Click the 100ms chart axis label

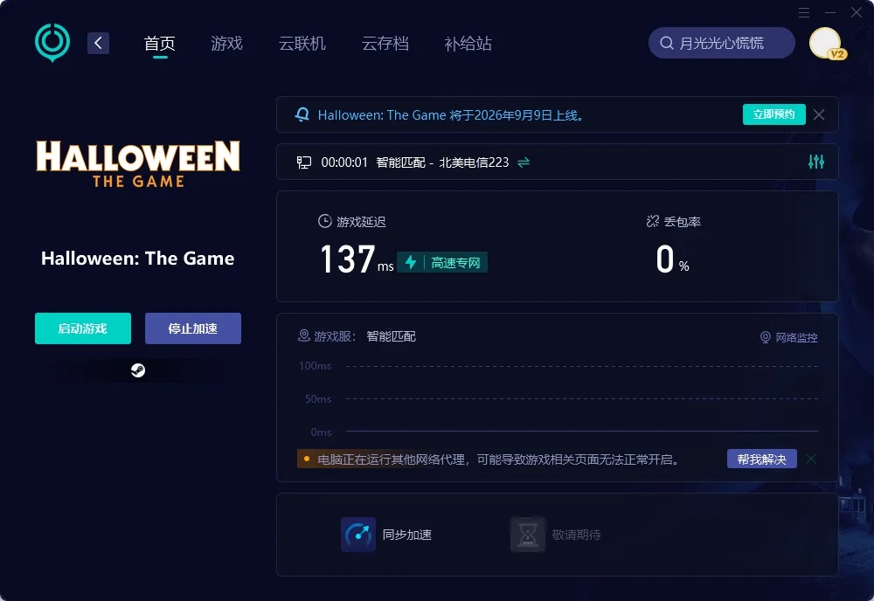point(316,366)
